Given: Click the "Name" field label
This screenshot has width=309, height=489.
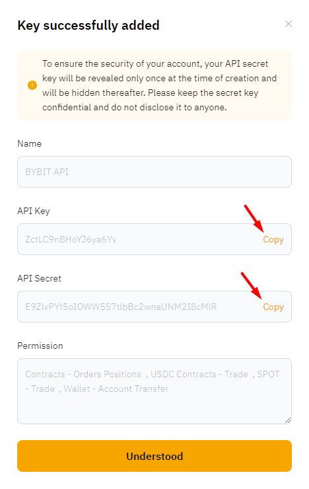Looking at the screenshot, I should (29, 143).
